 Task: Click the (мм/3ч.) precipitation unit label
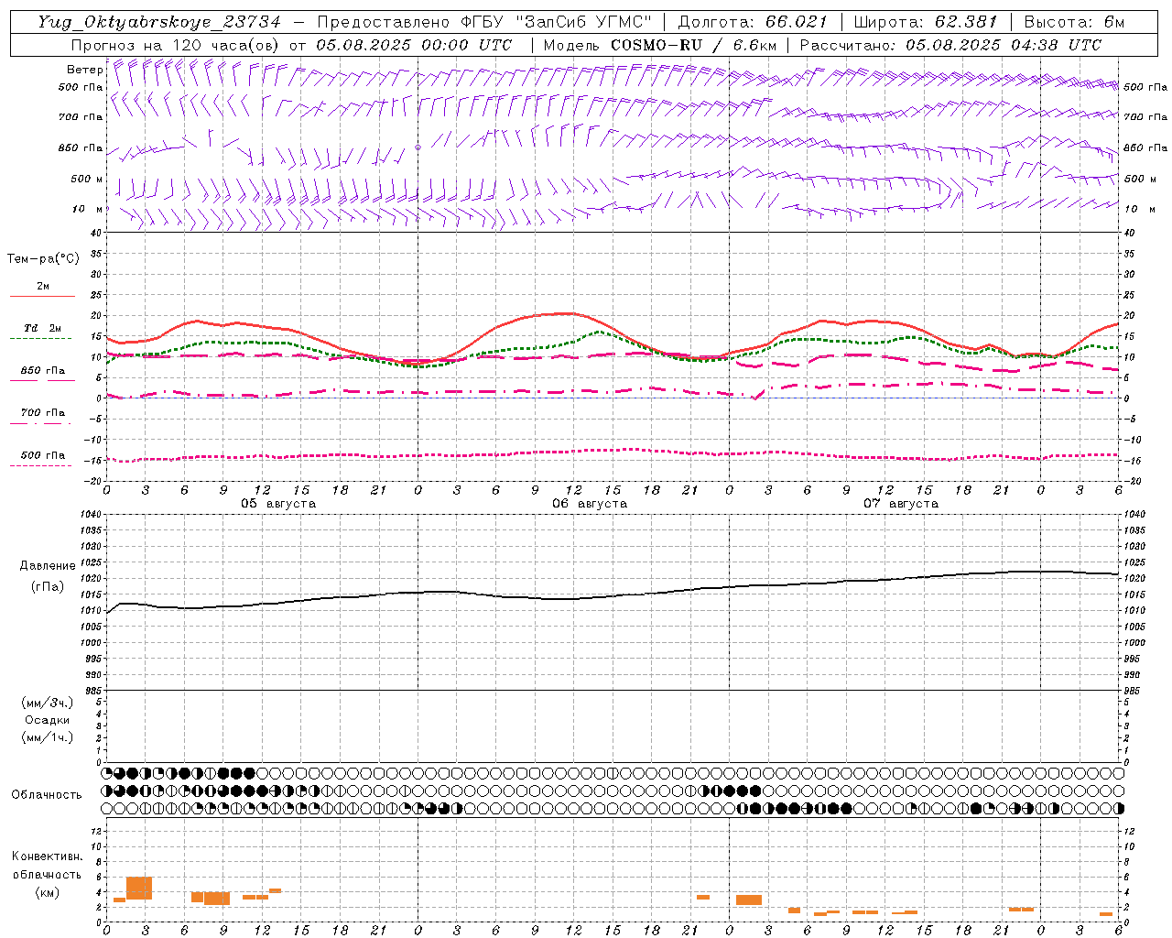point(48,703)
